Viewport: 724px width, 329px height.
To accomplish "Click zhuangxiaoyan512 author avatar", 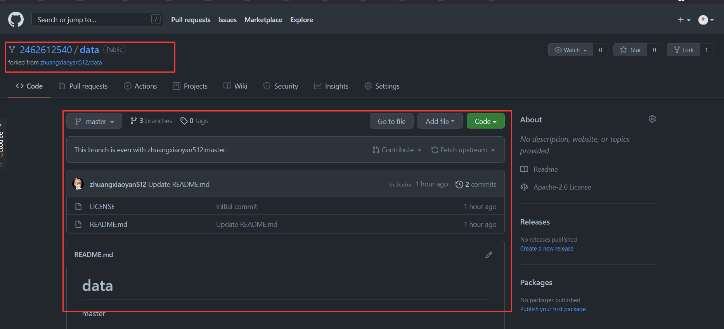I will (x=78, y=184).
